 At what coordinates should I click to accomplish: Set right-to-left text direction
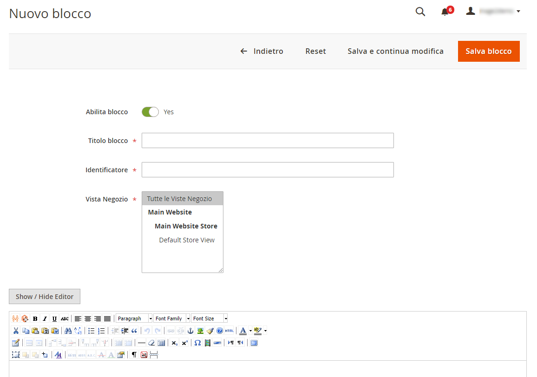click(241, 343)
